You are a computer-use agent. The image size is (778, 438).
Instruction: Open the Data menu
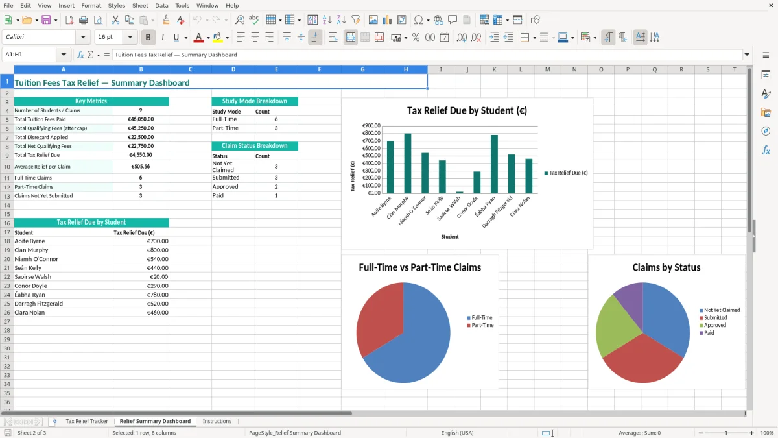pos(161,5)
